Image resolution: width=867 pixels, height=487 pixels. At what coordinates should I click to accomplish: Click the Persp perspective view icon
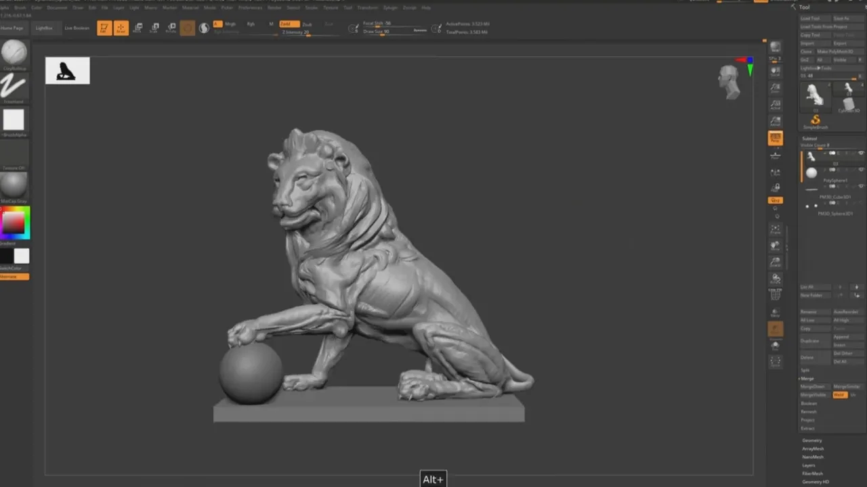tap(776, 138)
